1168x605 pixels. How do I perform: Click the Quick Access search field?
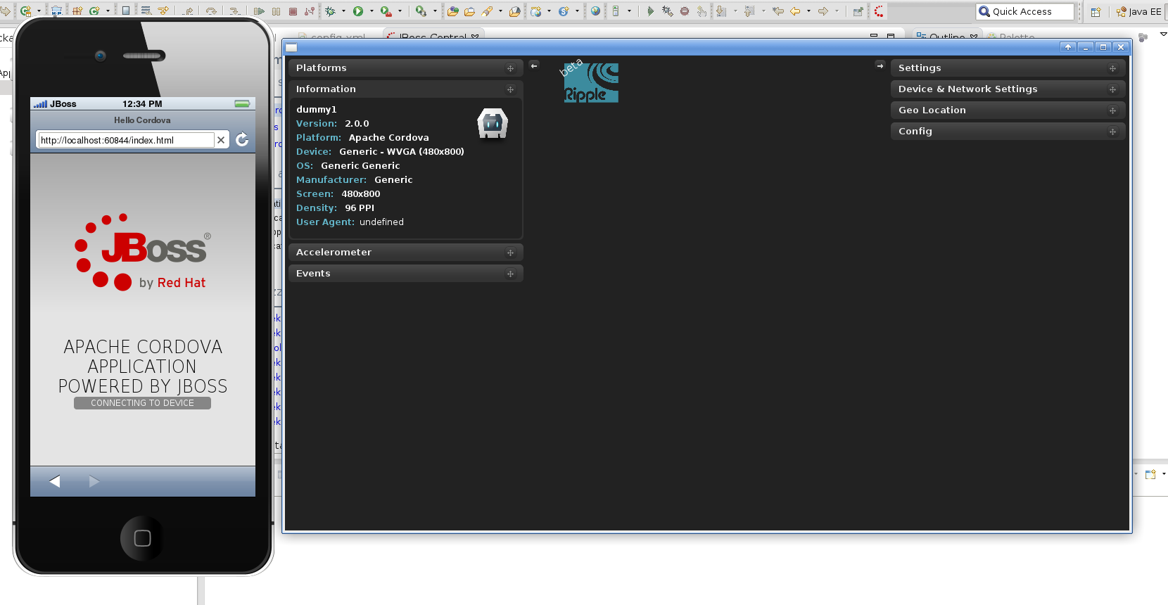[x=1025, y=11]
